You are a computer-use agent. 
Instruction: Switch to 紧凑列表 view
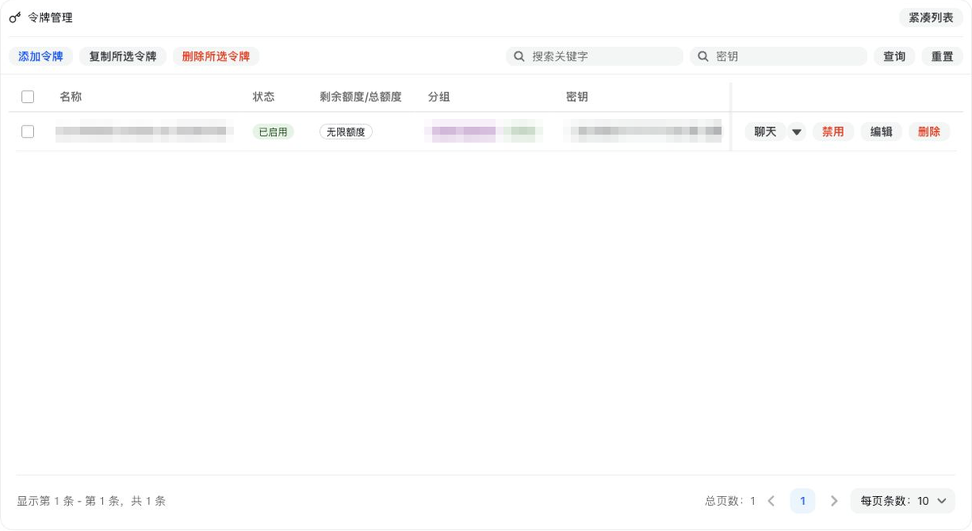tap(931, 17)
